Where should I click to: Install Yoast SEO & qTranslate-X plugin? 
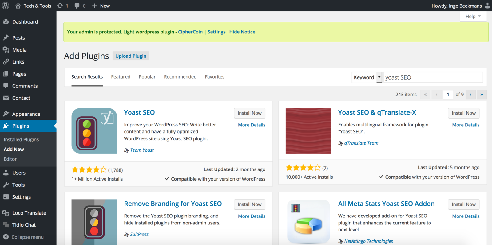463,113
